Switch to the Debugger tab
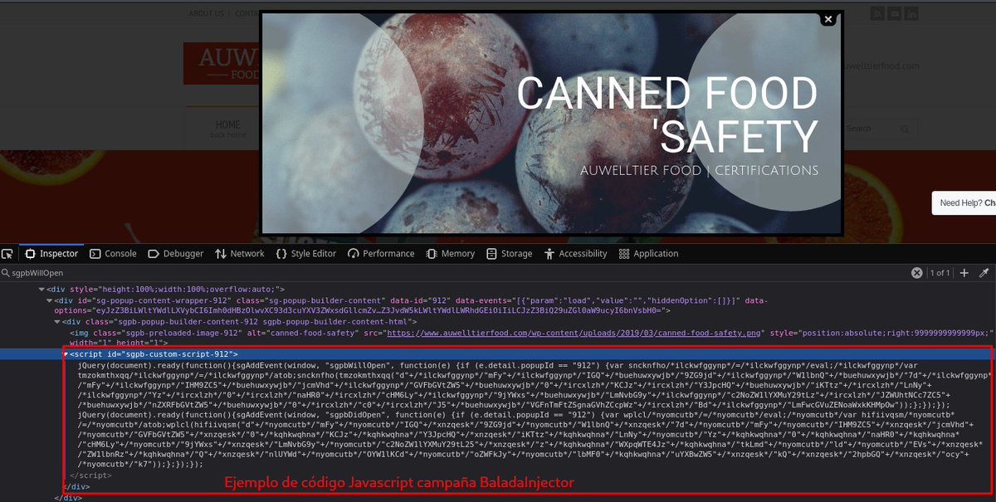Screen dimensions: 996x502 [x=176, y=254]
